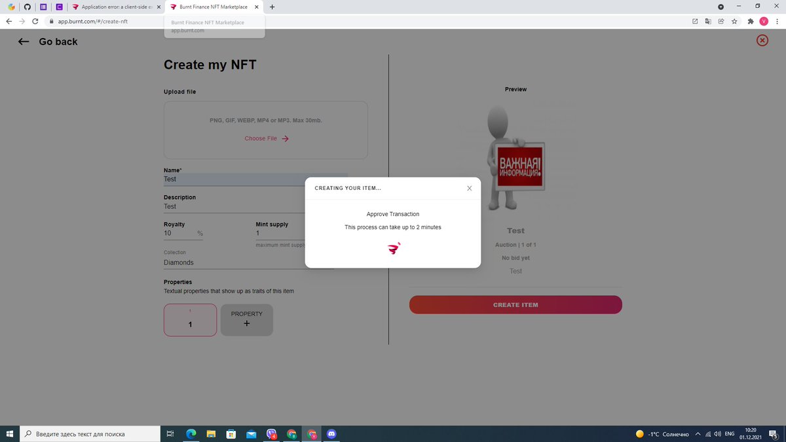
Task: Open Mail app from taskbar
Action: 251,433
